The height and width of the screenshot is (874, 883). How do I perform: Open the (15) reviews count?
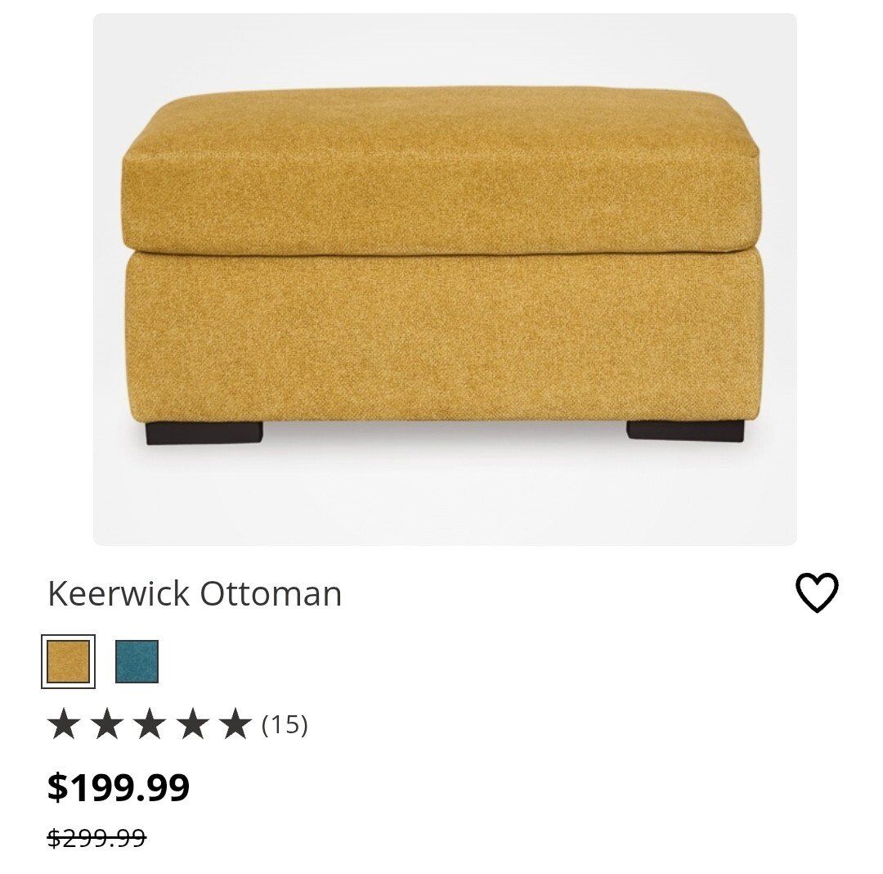(x=285, y=725)
